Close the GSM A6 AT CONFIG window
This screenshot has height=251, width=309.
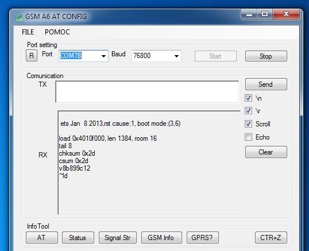click(286, 14)
